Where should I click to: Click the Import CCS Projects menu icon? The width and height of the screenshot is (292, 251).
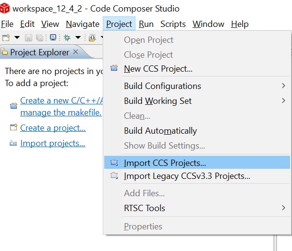coord(114,163)
